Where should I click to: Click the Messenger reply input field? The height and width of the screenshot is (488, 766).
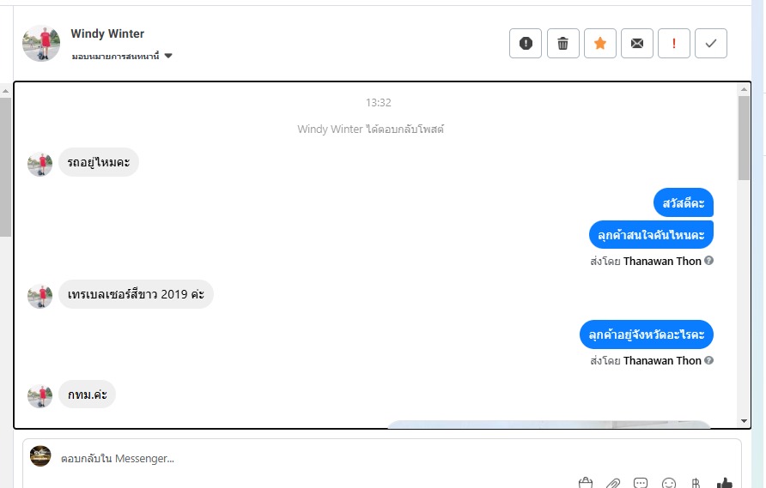[x=381, y=459]
